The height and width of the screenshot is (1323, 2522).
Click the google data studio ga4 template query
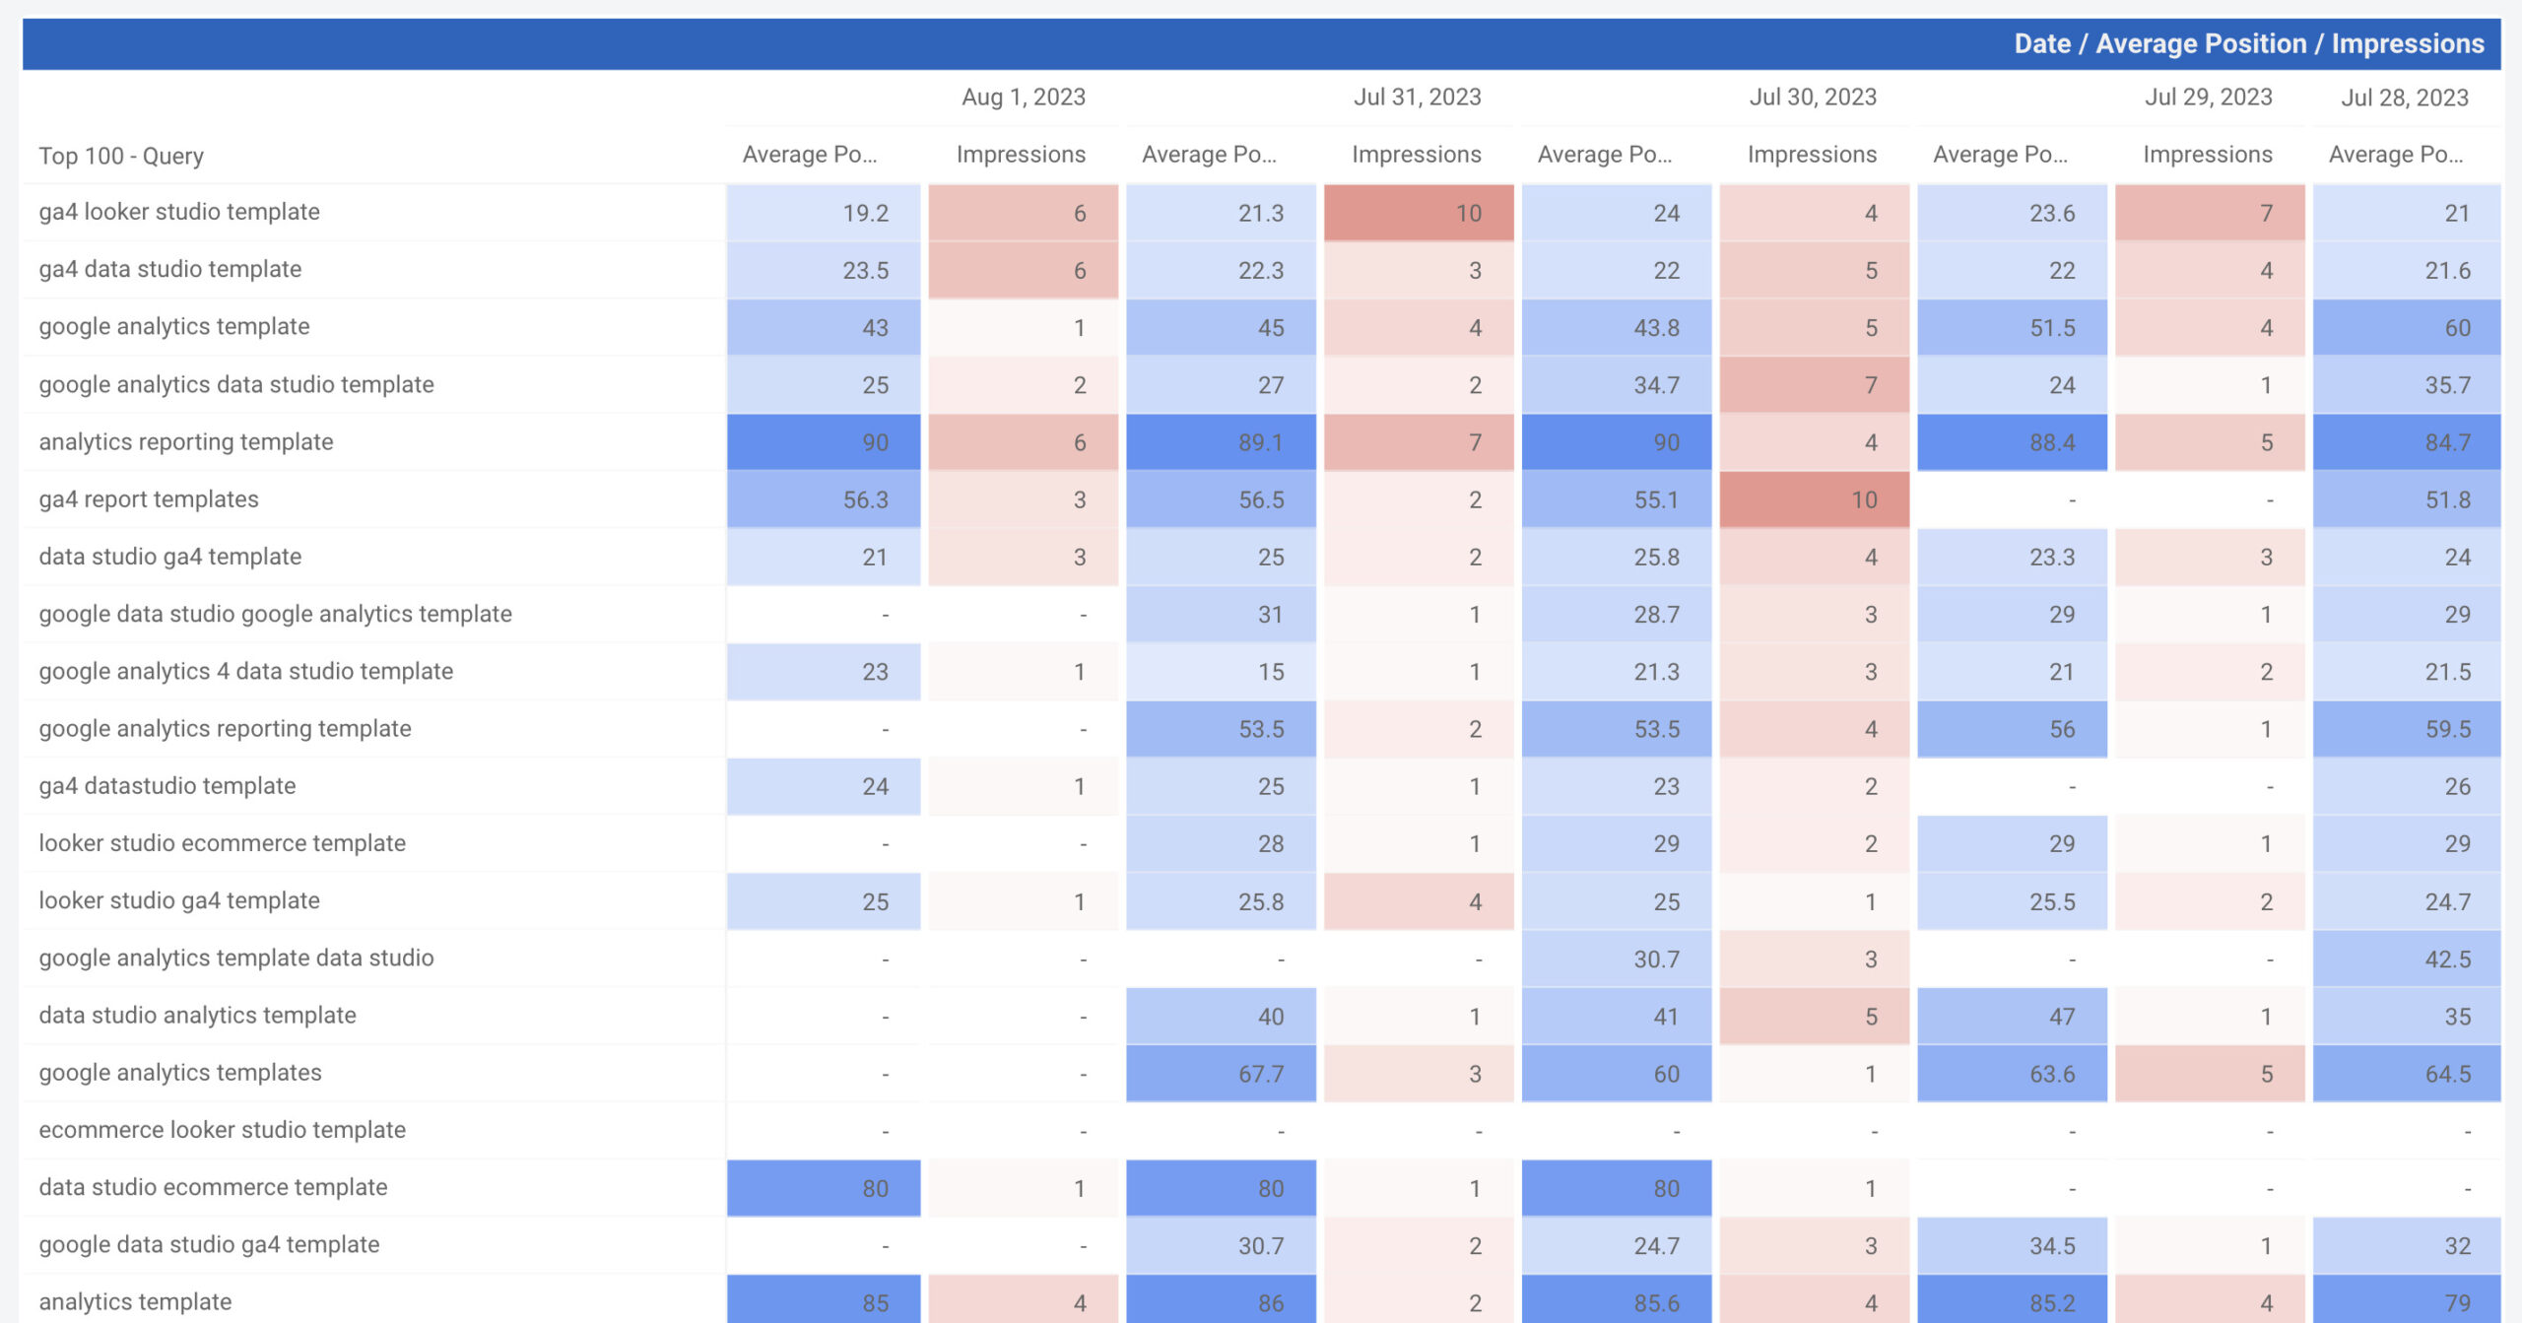point(209,1244)
